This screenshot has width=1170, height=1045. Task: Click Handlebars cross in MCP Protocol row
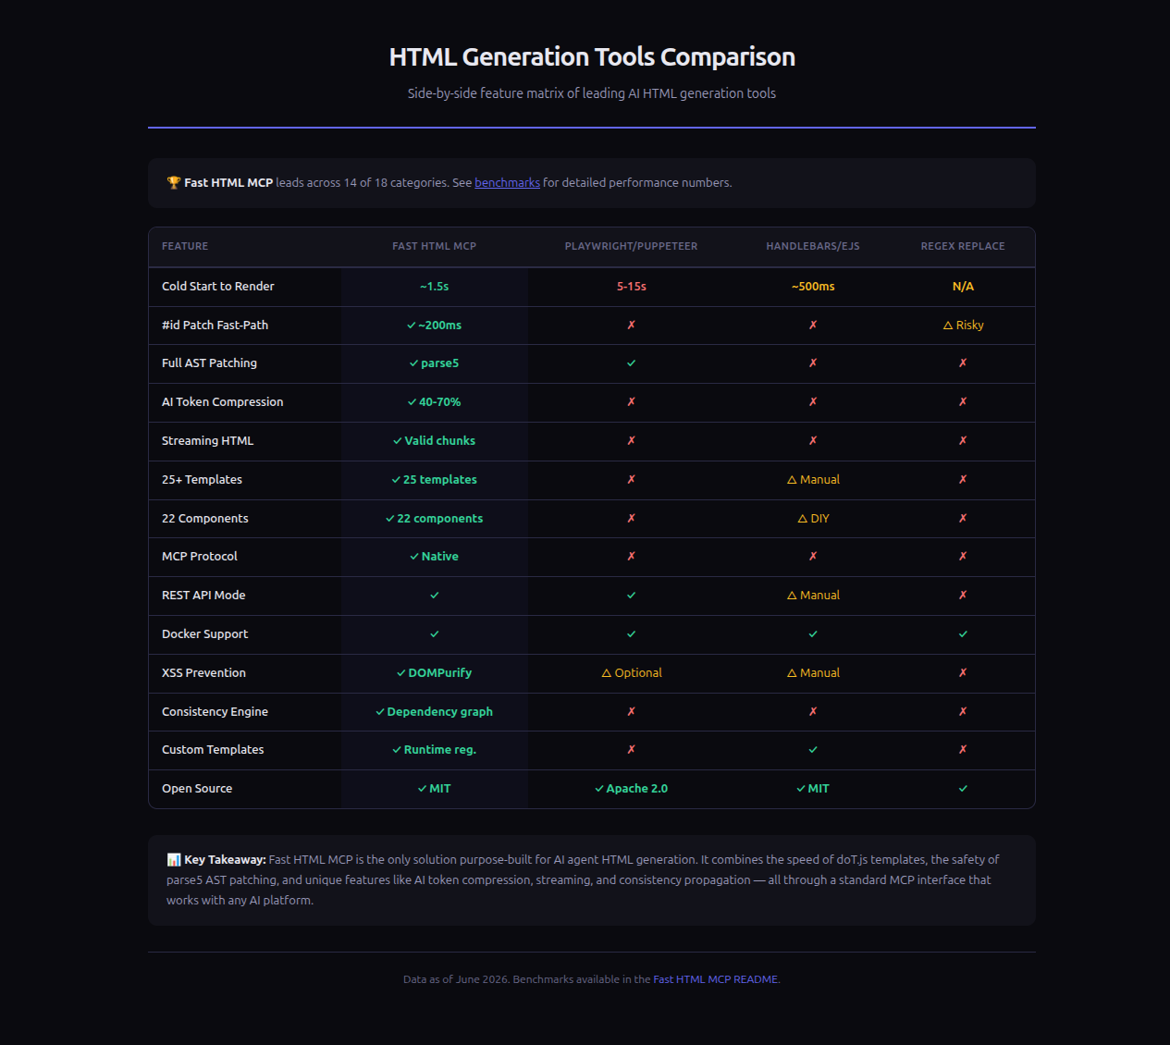(813, 557)
